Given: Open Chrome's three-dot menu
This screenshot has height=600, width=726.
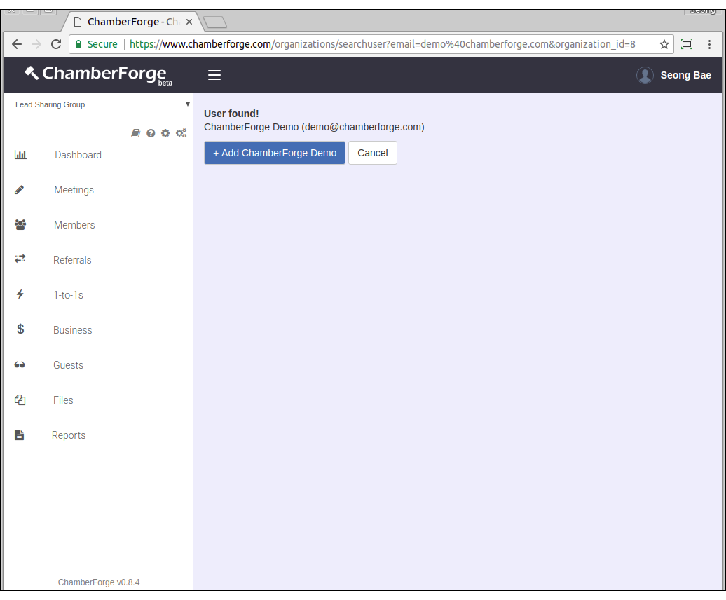Looking at the screenshot, I should point(709,44).
